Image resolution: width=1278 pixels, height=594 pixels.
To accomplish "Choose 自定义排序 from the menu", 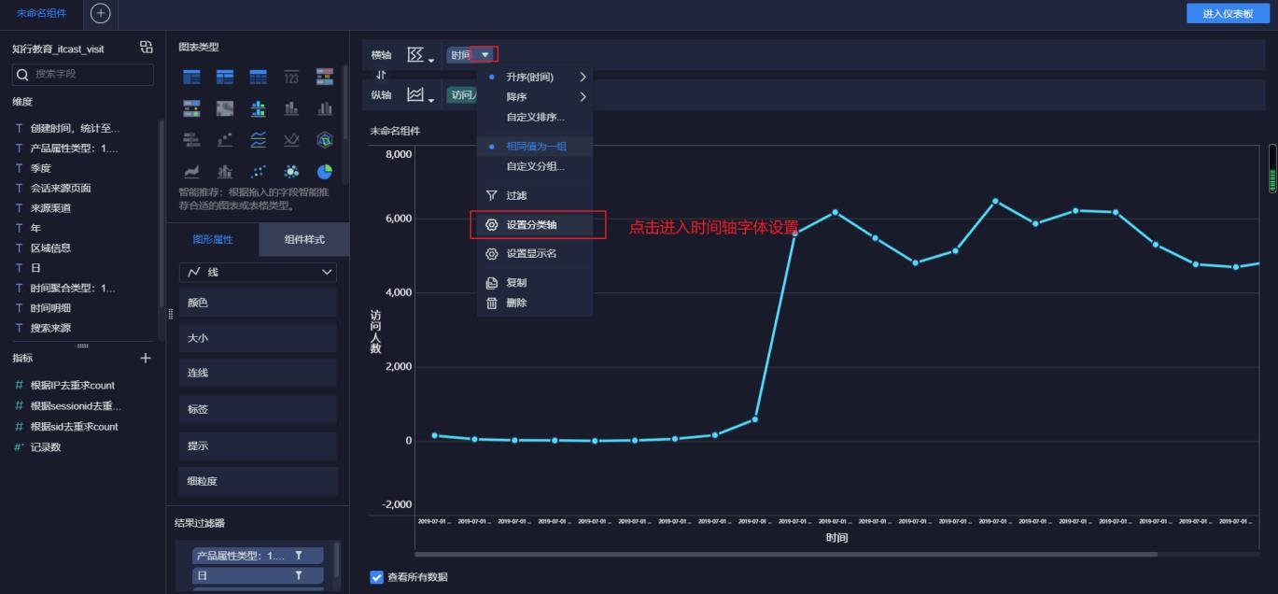I will click(535, 117).
